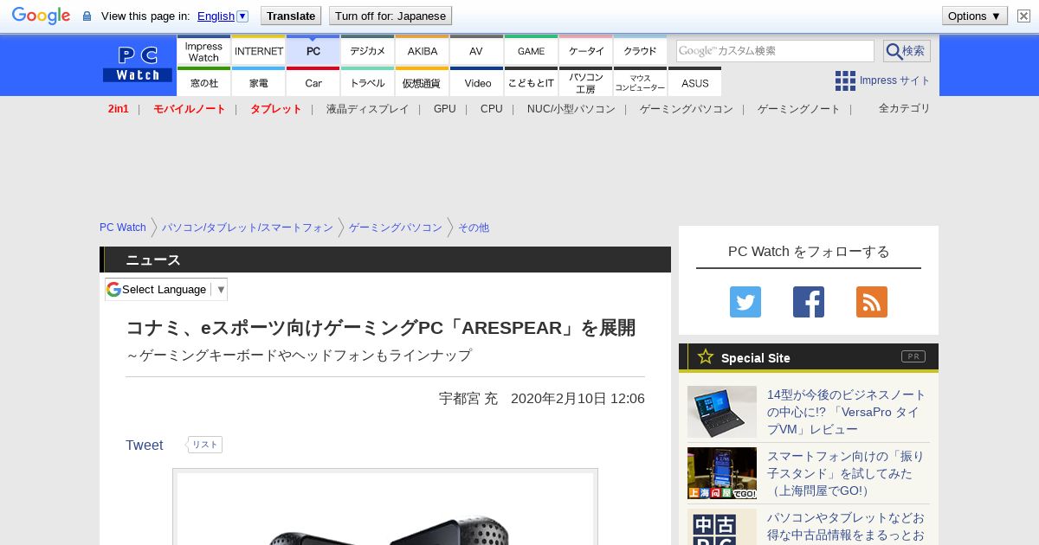Image resolution: width=1039 pixels, height=545 pixels.
Task: Turn off translation for Japanese
Action: 390,16
